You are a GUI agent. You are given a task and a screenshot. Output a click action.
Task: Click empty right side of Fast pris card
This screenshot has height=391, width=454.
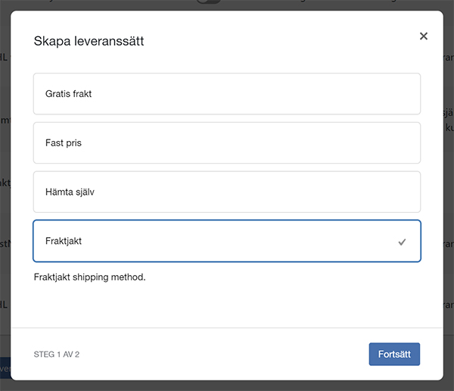click(340, 142)
